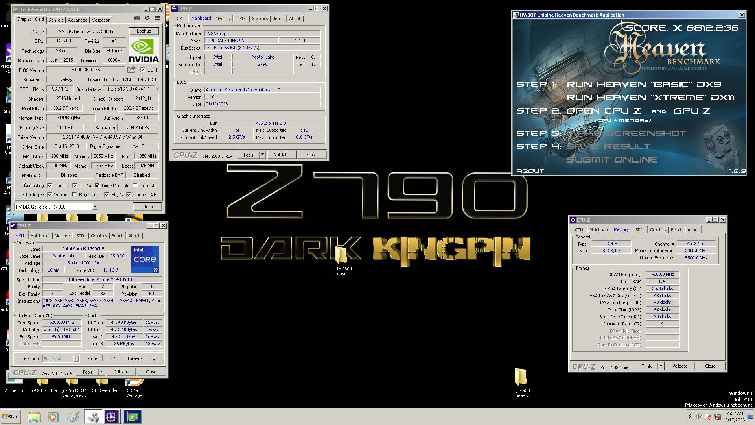Toggle the PhysX checkbox

coord(107,194)
